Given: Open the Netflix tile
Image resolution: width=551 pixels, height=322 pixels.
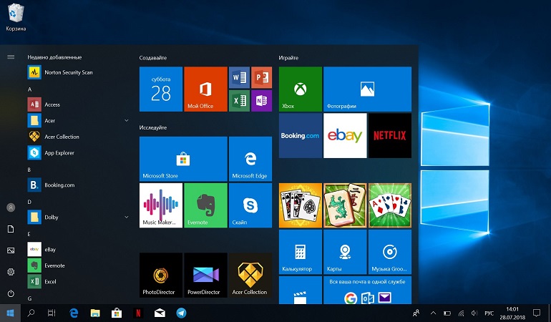Looking at the screenshot, I should (x=390, y=136).
